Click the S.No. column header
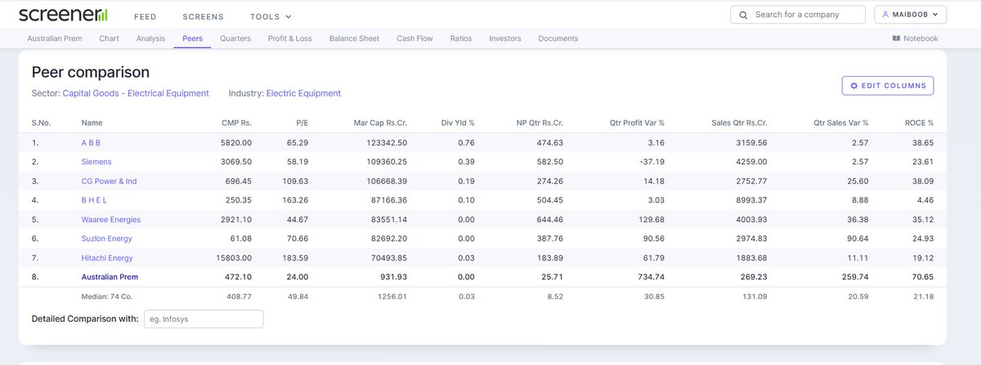The width and height of the screenshot is (981, 365). 41,122
